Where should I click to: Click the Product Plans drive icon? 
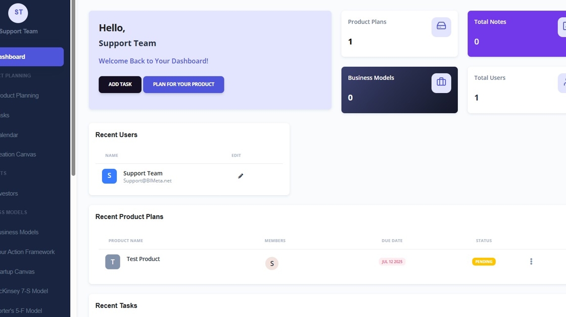pyautogui.click(x=441, y=27)
